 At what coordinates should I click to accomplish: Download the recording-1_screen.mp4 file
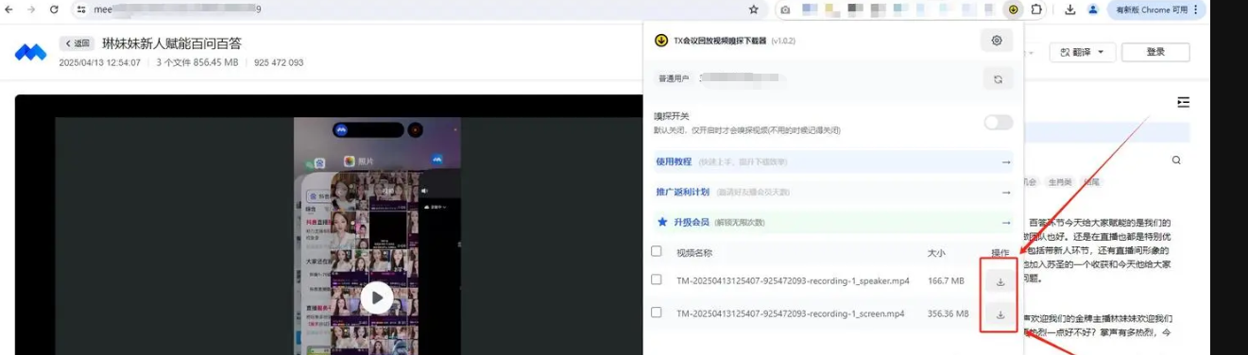pos(1000,313)
